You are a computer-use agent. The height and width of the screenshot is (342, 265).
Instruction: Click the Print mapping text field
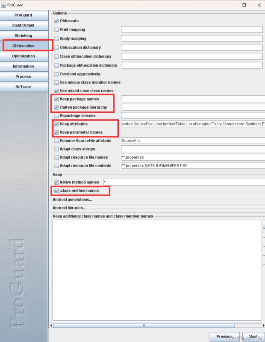point(192,29)
